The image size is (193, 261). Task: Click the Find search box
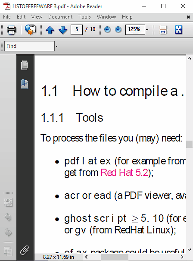point(29,46)
